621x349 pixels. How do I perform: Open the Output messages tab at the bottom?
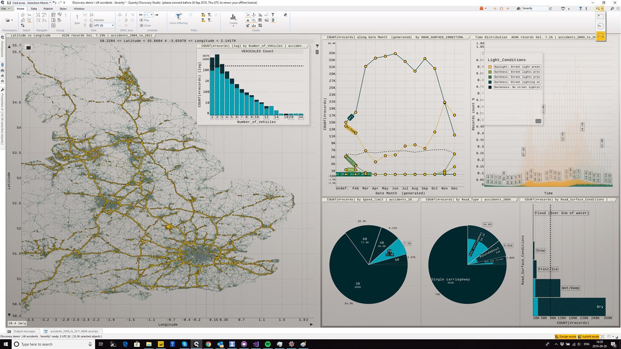(x=24, y=331)
